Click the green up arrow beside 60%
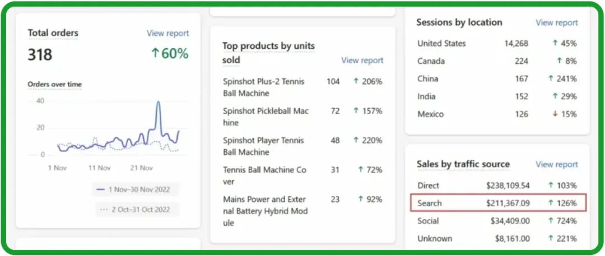This screenshot has width=605, height=256. click(x=155, y=53)
